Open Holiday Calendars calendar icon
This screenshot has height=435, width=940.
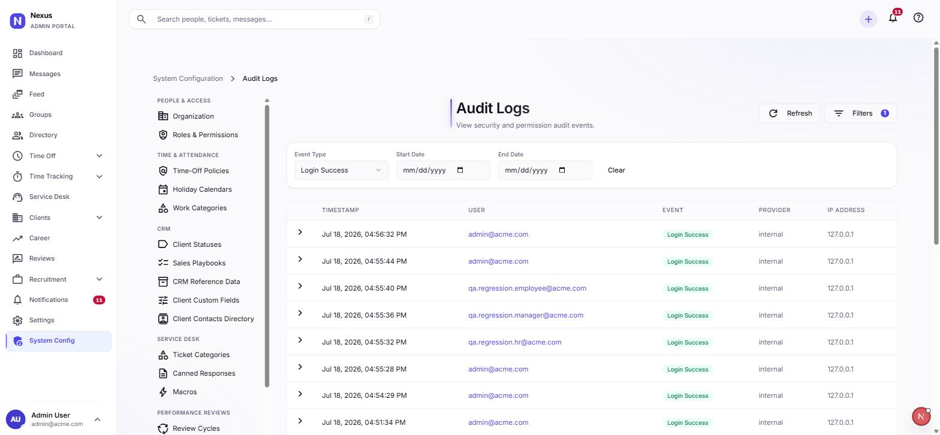pos(163,189)
